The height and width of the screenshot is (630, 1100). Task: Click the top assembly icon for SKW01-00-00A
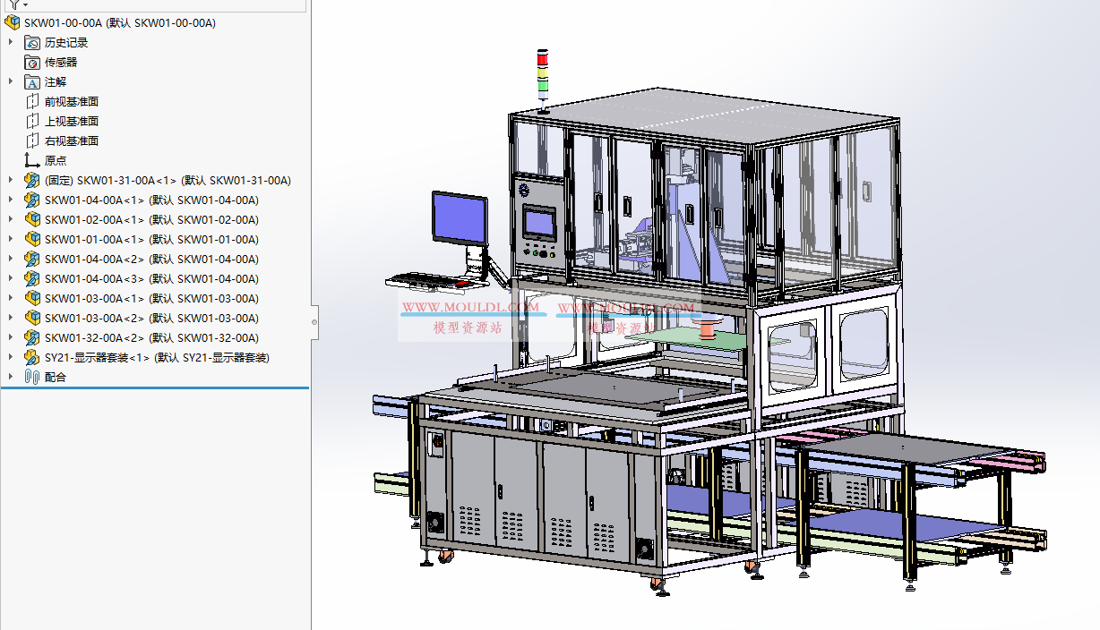(x=14, y=22)
